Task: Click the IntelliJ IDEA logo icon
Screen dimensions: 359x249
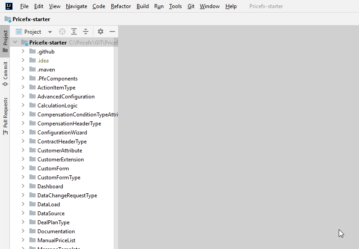Action: click(x=9, y=6)
